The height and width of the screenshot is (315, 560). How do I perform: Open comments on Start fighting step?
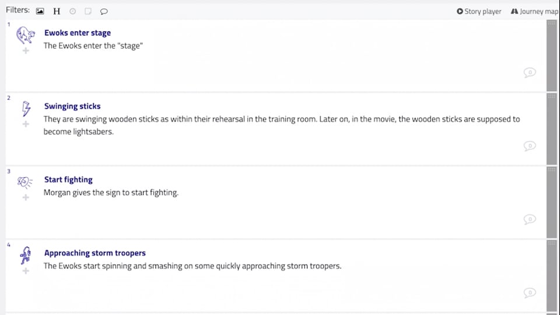coord(530,219)
